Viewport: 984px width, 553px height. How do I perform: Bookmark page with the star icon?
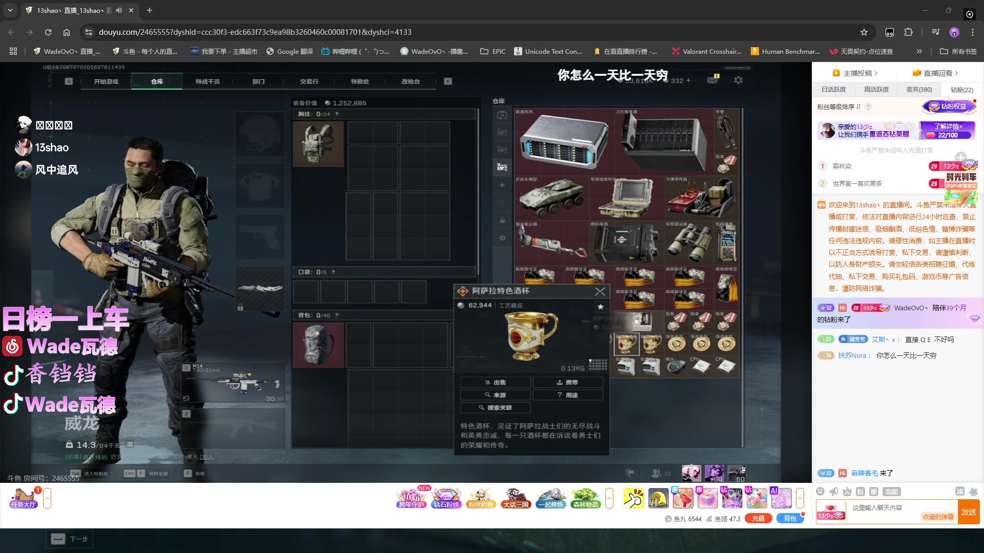click(x=864, y=32)
